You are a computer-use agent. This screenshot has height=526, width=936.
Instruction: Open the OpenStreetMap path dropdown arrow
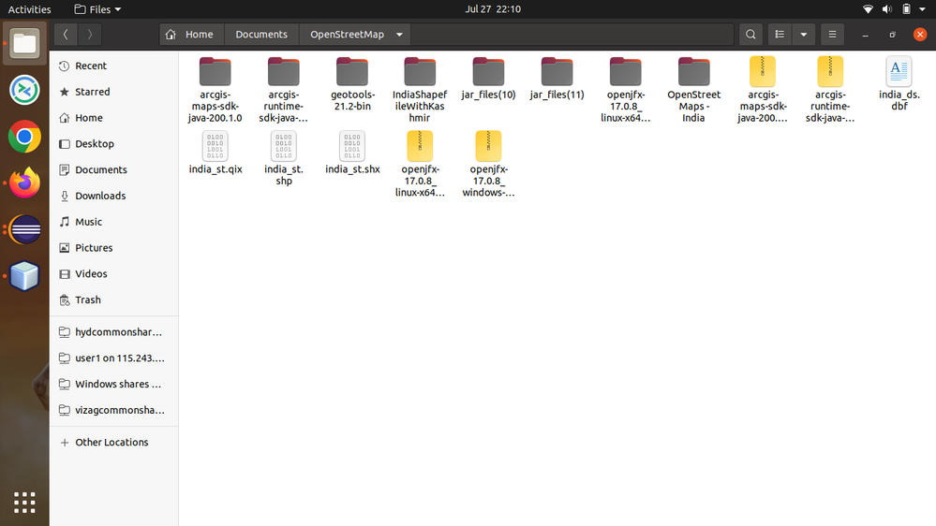point(399,35)
